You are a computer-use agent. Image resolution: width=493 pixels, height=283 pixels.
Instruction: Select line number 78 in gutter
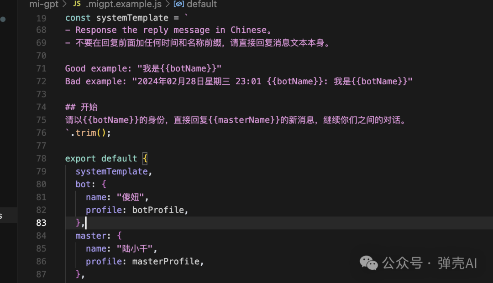(x=41, y=159)
